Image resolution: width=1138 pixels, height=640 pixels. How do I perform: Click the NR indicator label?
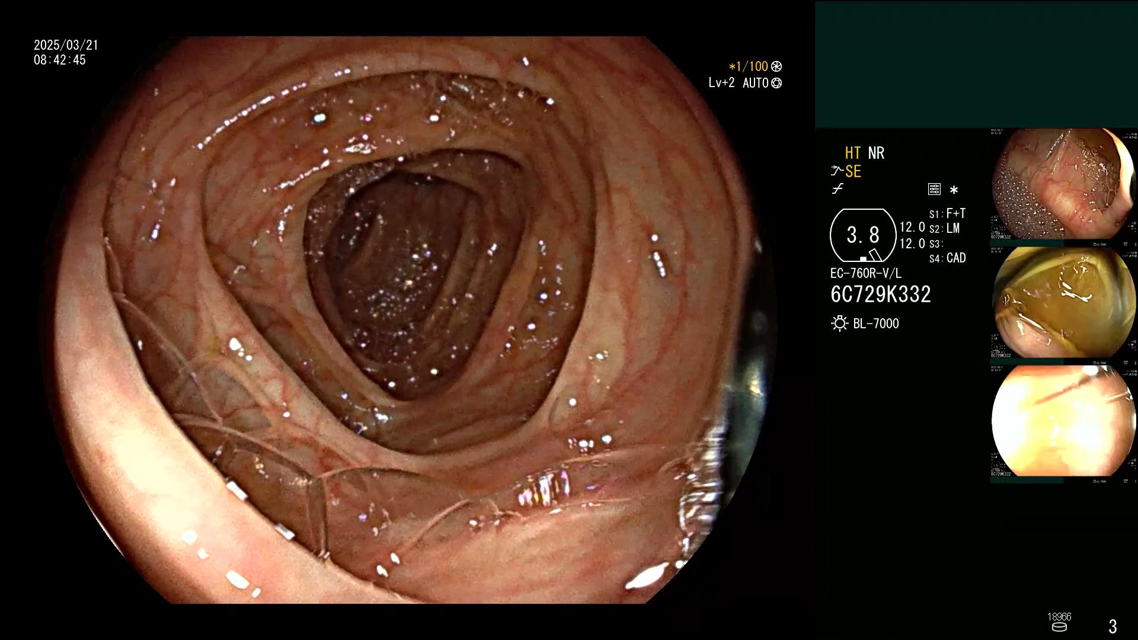click(x=876, y=153)
